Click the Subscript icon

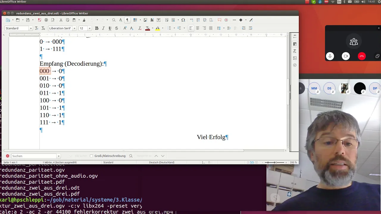pos(131,28)
